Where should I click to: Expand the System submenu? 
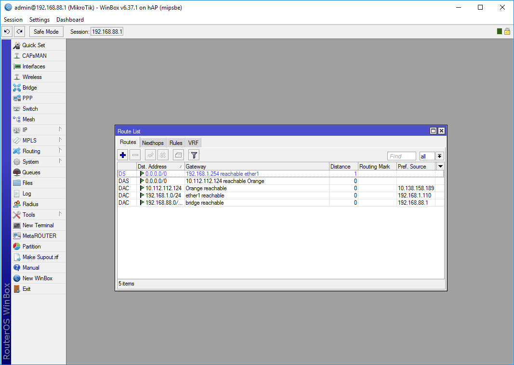click(39, 162)
